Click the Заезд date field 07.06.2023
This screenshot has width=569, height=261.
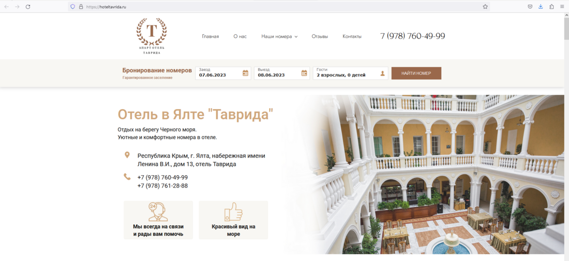click(x=223, y=73)
